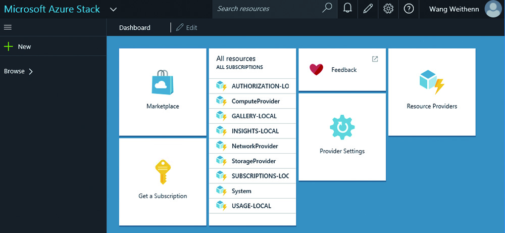Viewport: 505px width, 233px height.
Task: Select the Dashboard tab
Action: [135, 28]
